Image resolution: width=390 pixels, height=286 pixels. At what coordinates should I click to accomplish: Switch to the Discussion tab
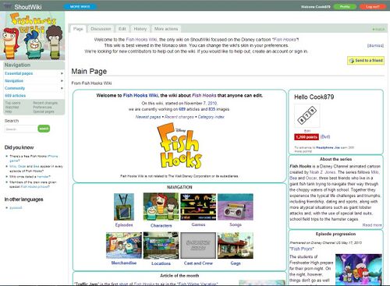tap(101, 29)
